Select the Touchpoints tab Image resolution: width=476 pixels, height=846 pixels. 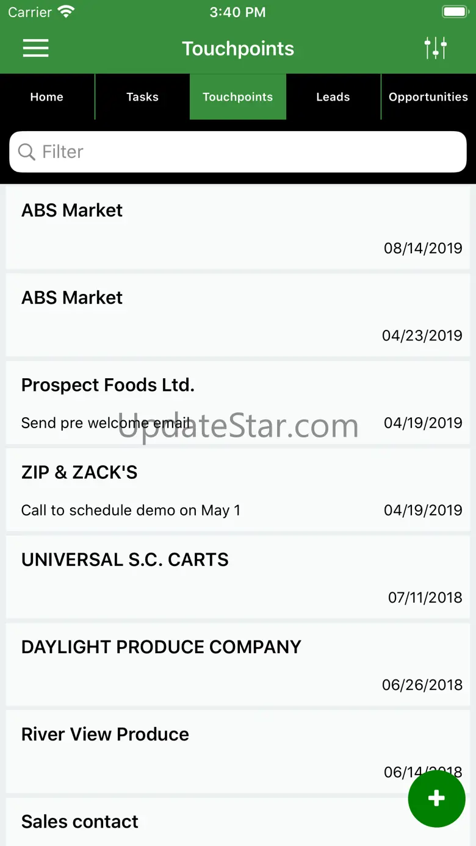tap(238, 97)
